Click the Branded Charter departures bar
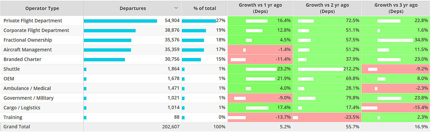 point(104,60)
